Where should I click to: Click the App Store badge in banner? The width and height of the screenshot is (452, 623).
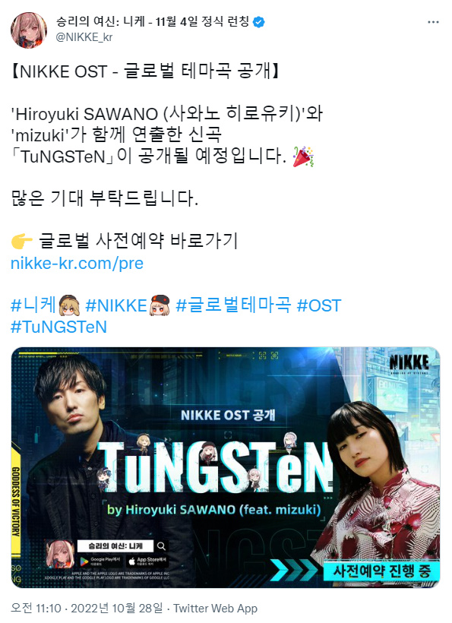point(147,561)
